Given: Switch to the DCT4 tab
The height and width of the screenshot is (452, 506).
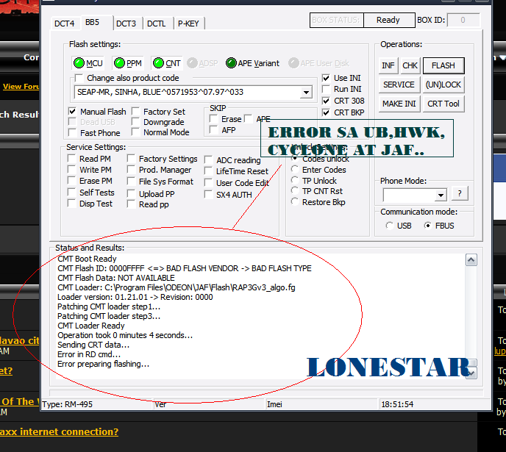Looking at the screenshot, I should (x=65, y=24).
